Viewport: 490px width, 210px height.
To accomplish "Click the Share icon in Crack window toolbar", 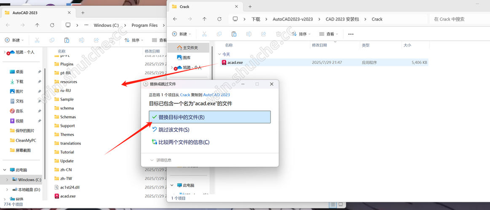I will tap(263, 34).
